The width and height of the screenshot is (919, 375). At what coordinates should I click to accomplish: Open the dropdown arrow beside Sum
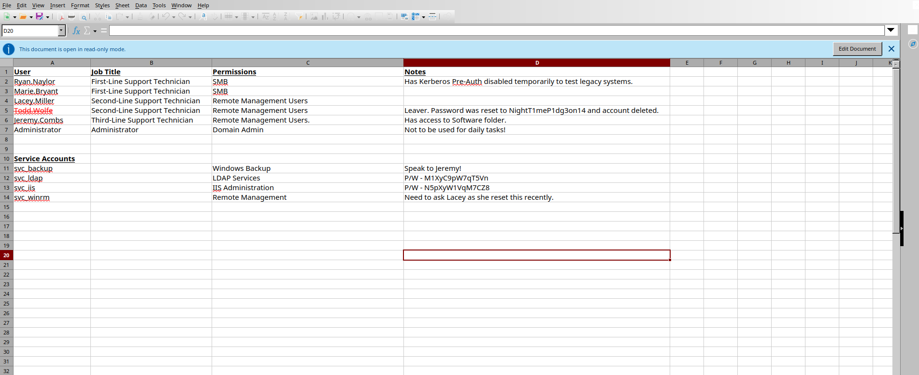tap(95, 31)
